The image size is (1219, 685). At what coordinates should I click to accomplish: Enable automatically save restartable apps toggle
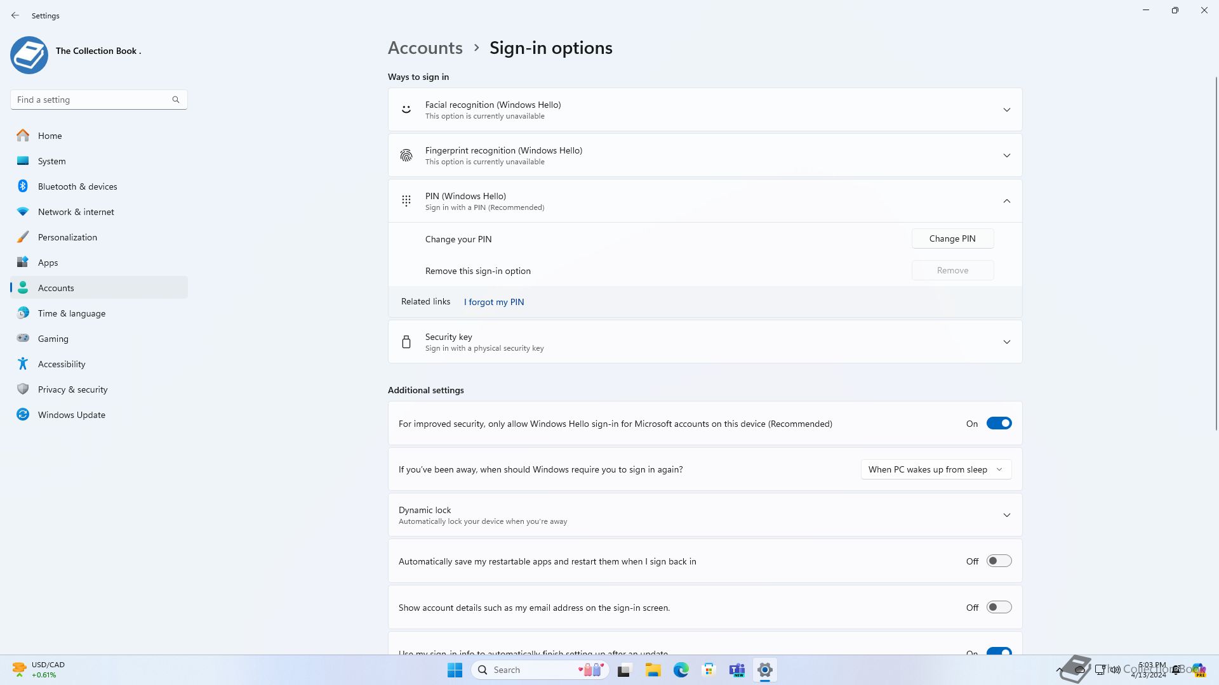coord(999,561)
